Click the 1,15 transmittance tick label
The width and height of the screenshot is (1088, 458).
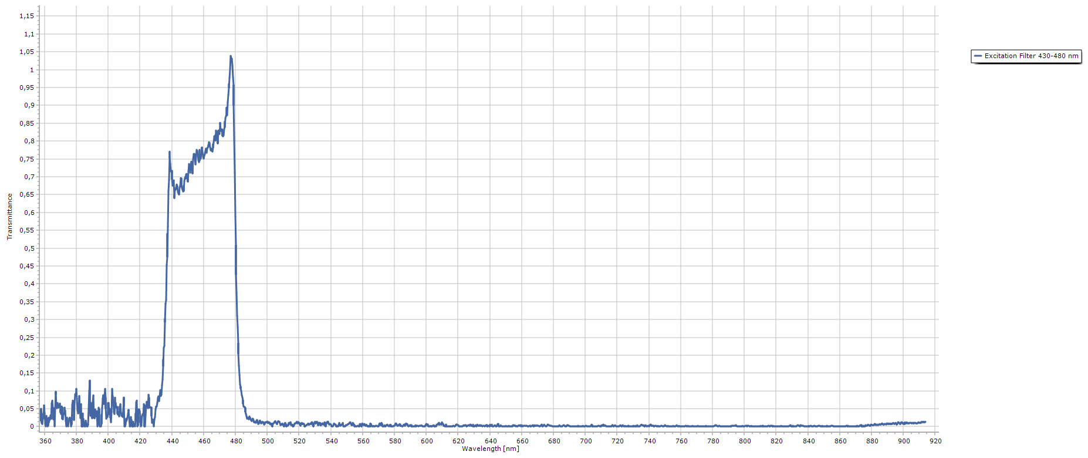[x=27, y=16]
